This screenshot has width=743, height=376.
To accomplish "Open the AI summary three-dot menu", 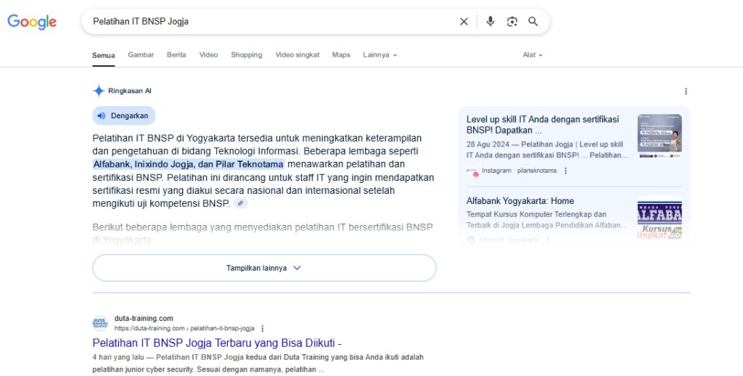I will (686, 91).
